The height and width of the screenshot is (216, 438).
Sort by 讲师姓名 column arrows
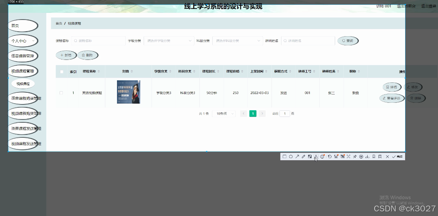tap(338, 72)
